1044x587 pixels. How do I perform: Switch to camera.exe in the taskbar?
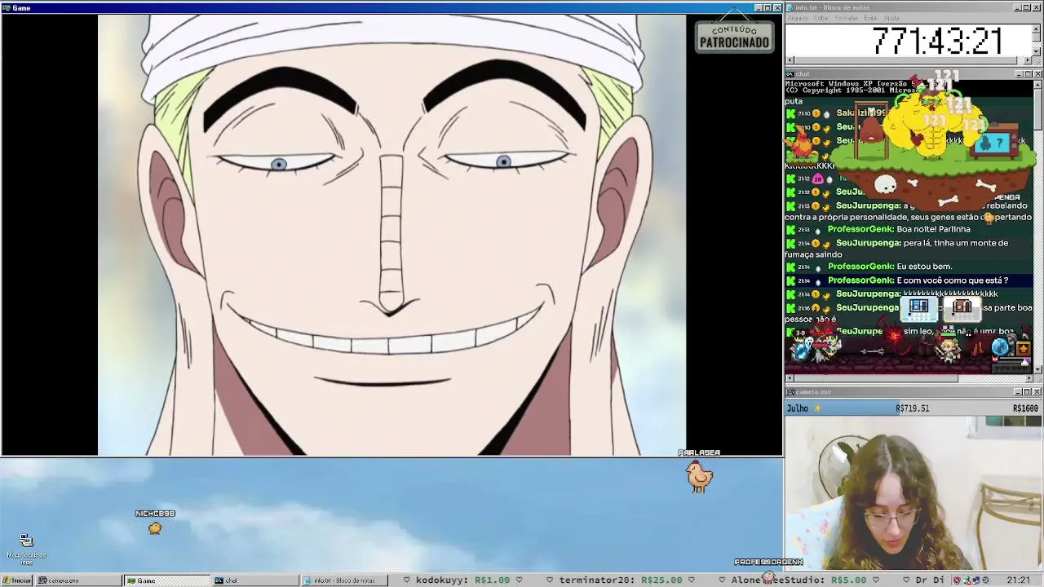point(79,580)
